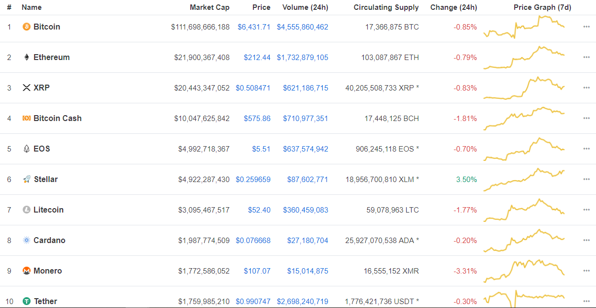
Task: Click market cap $111,698,666,188
Action: click(200, 27)
